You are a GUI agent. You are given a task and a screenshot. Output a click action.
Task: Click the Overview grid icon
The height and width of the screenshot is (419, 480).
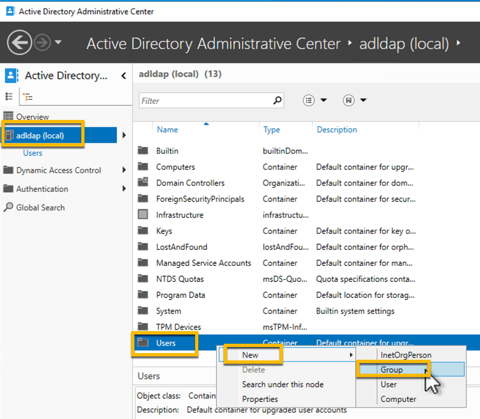(8, 116)
